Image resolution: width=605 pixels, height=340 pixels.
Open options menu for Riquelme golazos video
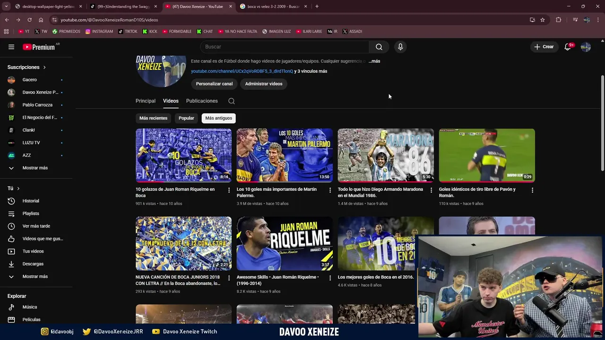pyautogui.click(x=229, y=190)
